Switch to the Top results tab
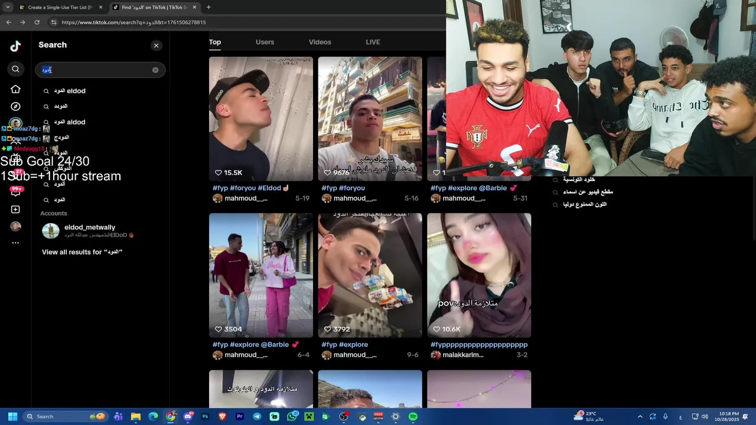 pyautogui.click(x=215, y=42)
